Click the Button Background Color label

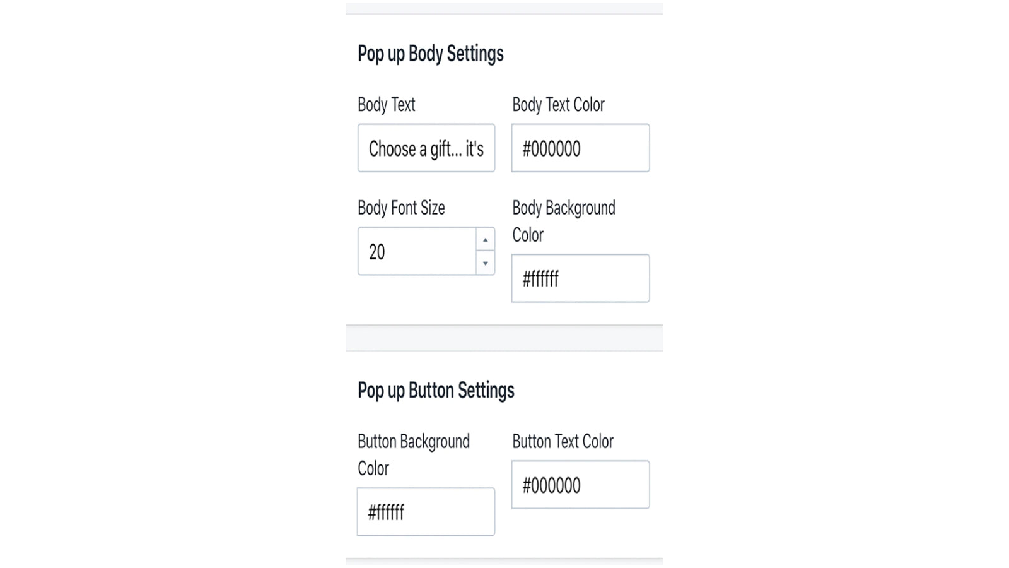[414, 455]
